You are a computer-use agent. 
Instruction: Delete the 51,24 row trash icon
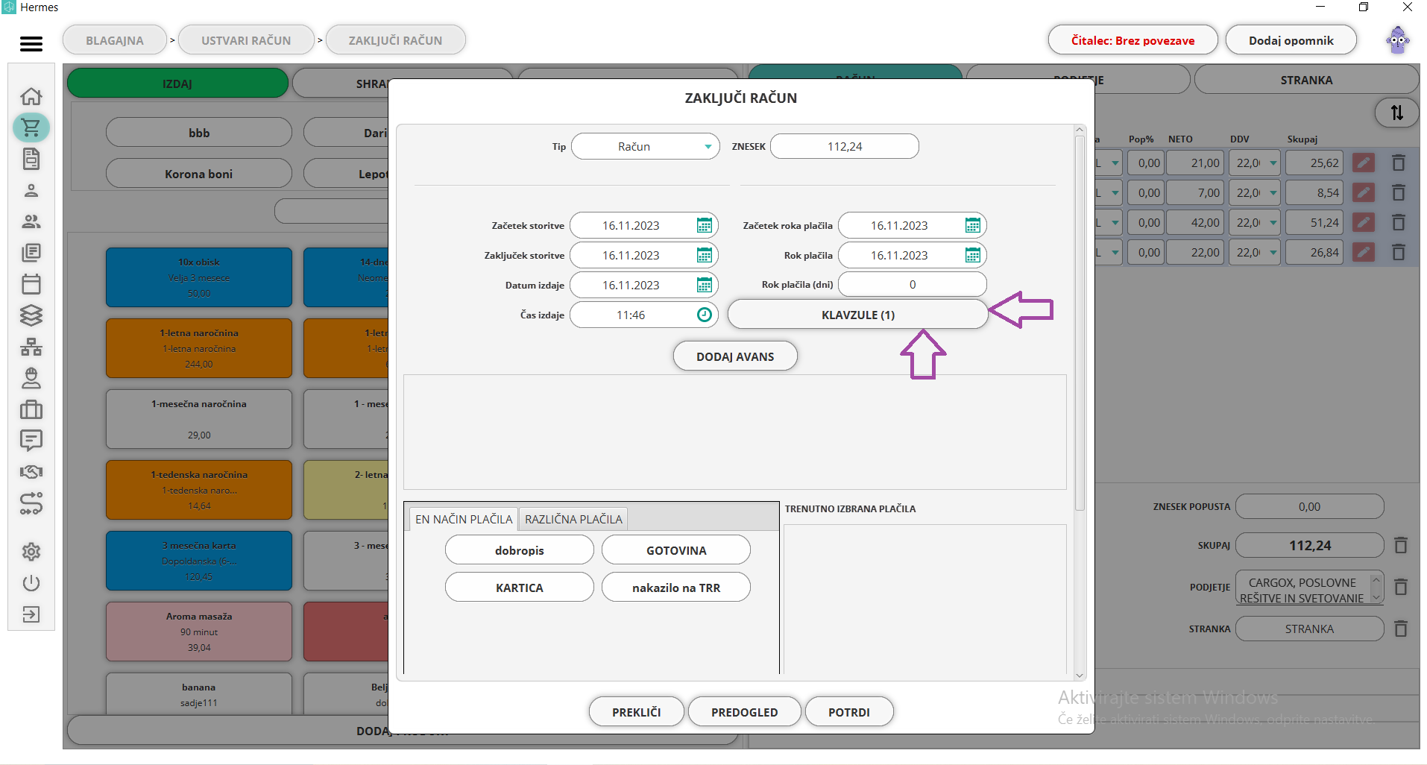tap(1399, 222)
